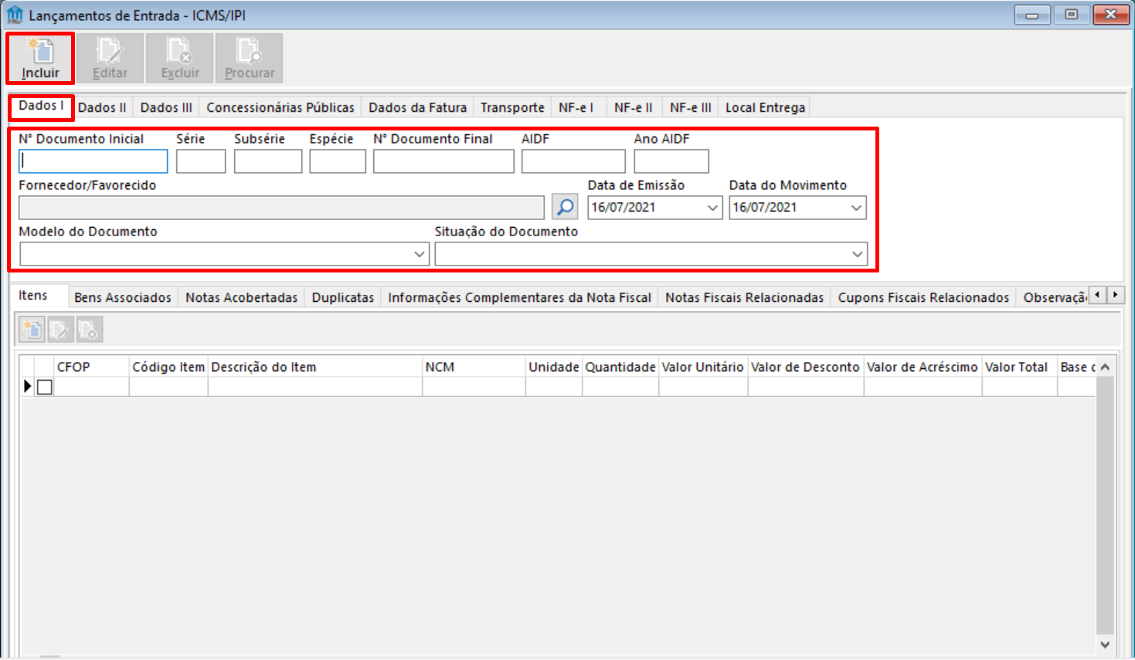
Task: Open Local Entrega tab
Action: pos(765,107)
